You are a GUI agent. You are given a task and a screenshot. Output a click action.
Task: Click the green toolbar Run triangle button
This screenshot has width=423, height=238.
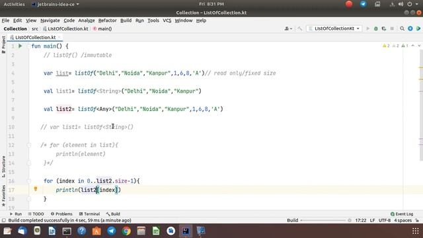click(x=367, y=28)
